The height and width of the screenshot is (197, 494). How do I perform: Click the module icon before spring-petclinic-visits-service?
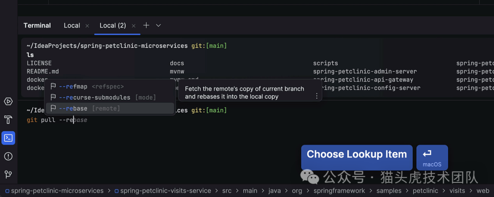(117, 191)
